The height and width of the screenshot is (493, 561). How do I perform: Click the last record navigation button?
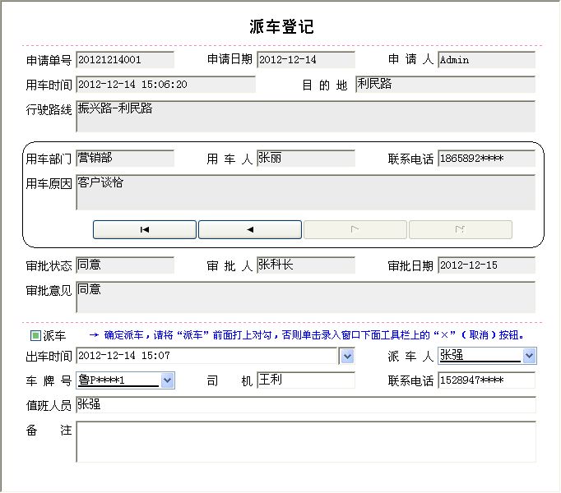[461, 229]
